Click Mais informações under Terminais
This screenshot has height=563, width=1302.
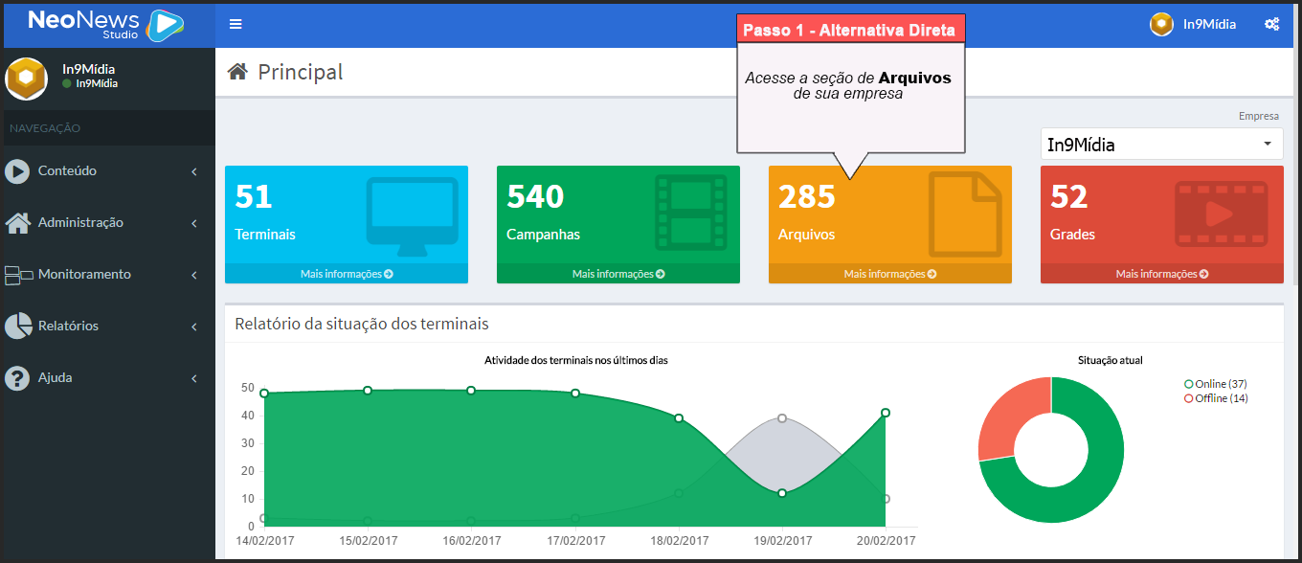pyautogui.click(x=347, y=274)
